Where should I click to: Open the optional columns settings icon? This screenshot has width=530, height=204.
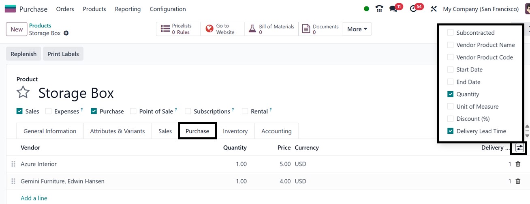[x=519, y=148]
